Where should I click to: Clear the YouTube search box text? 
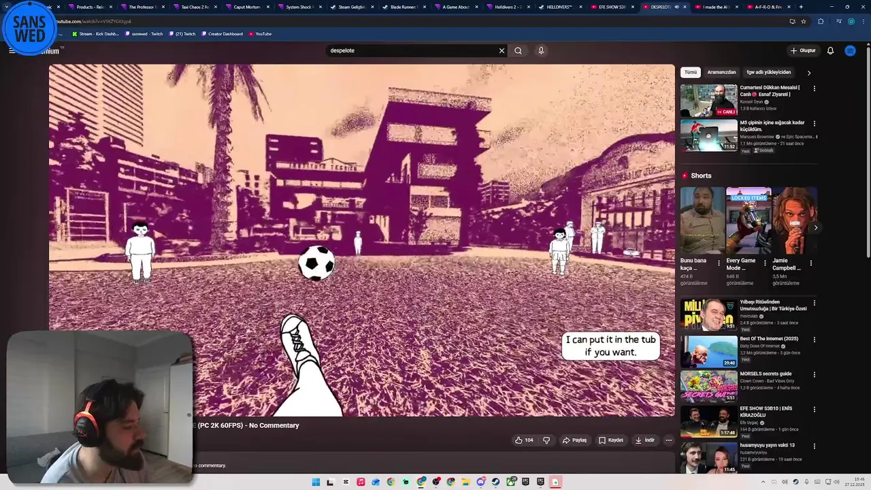coord(502,50)
